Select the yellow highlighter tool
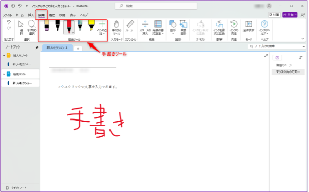The width and height of the screenshot is (309, 192). click(x=91, y=26)
